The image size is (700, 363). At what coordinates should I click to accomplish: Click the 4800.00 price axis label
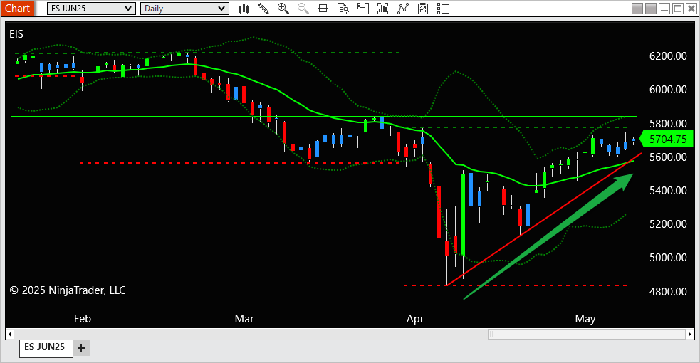pyautogui.click(x=668, y=292)
